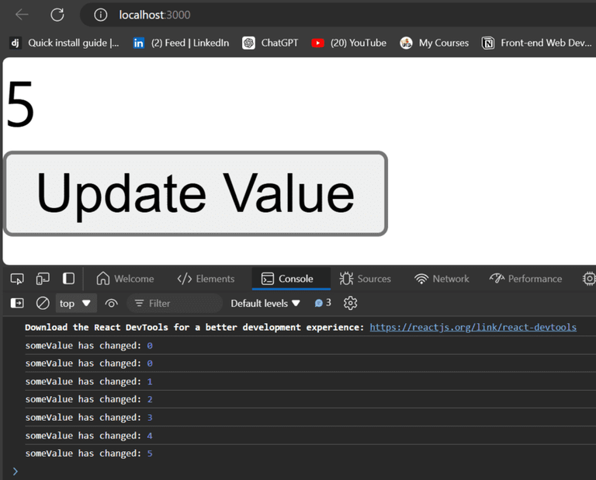This screenshot has width=596, height=480.
Task: Open the YouTube bookmark
Action: pos(348,43)
